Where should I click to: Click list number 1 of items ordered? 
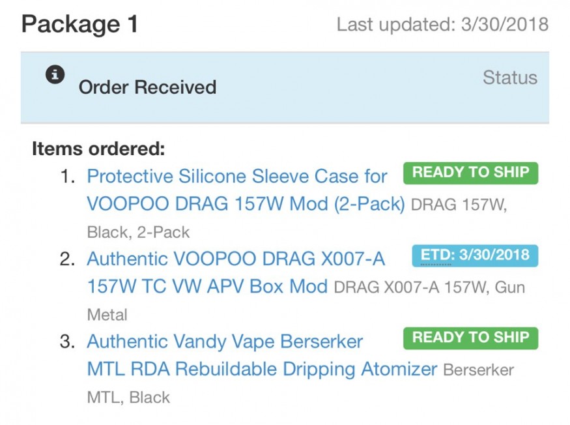click(x=68, y=177)
